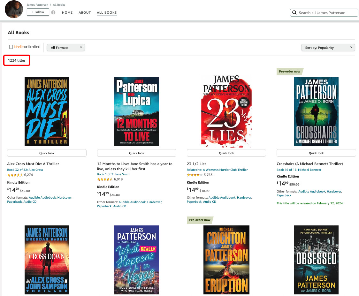Open 23 1/2 Lies cover image
This screenshot has width=359, height=296.
pyautogui.click(x=226, y=111)
